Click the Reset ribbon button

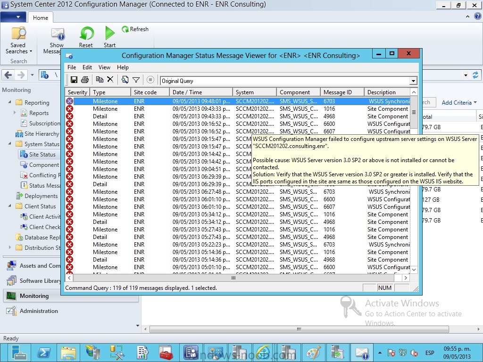[86, 37]
